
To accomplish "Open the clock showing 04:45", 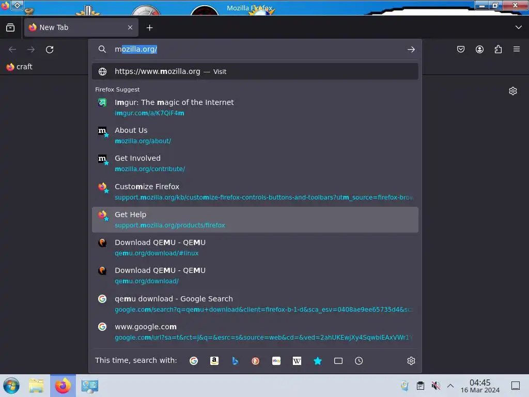I will (480, 386).
